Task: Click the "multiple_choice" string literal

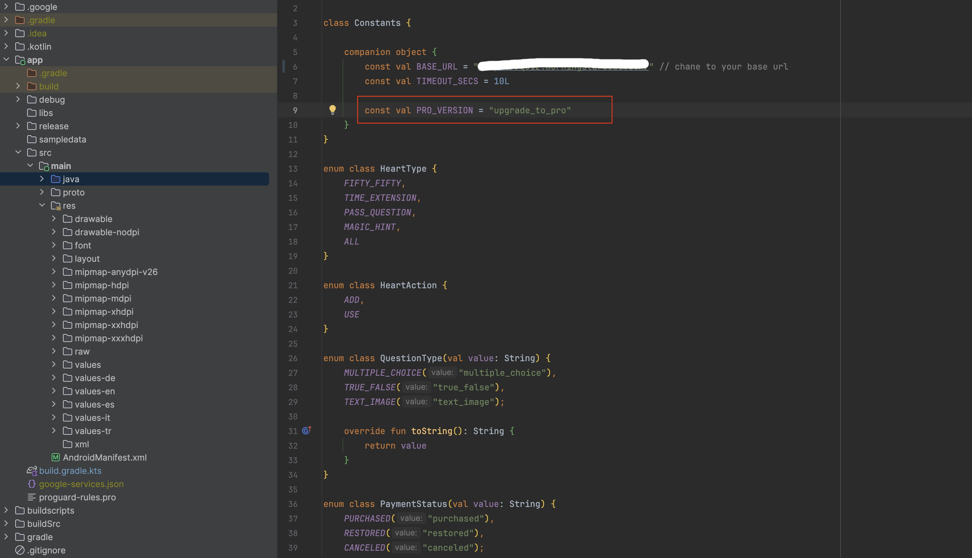Action: pos(502,372)
